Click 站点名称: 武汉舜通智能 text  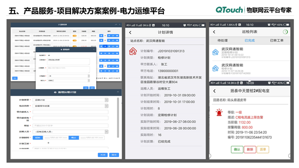pyautogui.click(x=148, y=41)
